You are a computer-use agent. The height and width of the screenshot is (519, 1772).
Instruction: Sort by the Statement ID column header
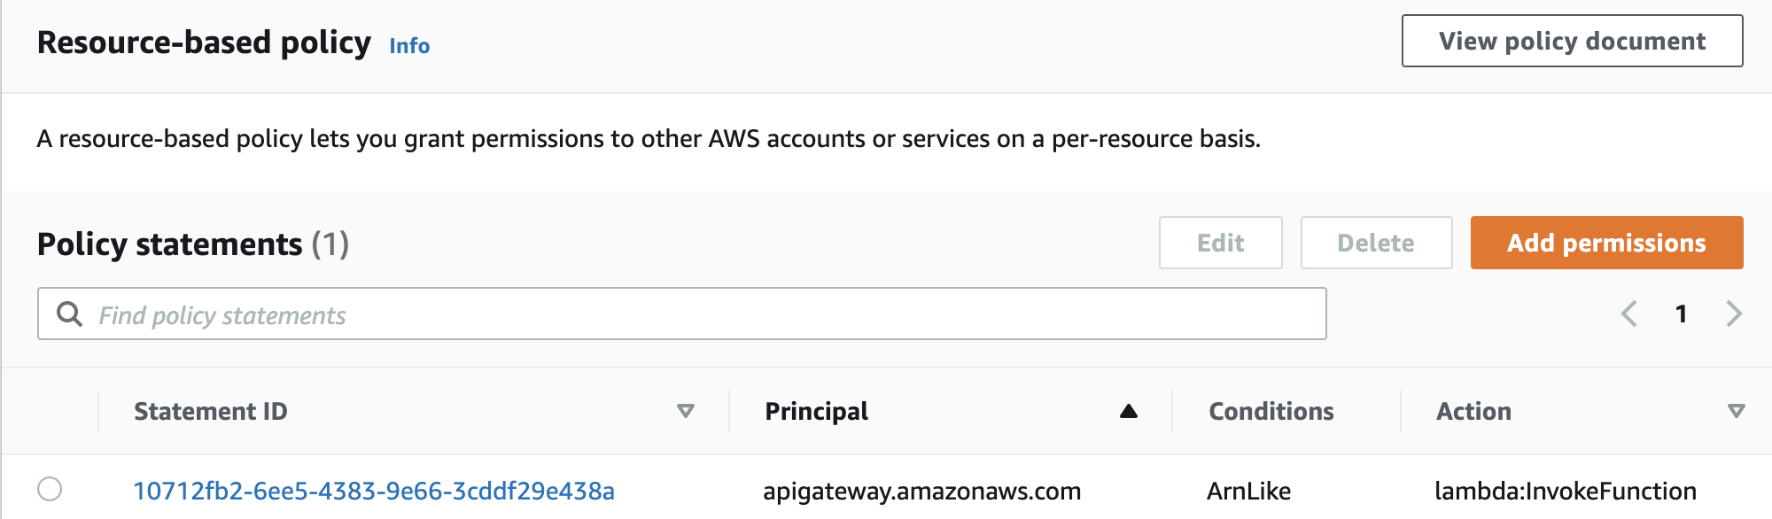[211, 411]
